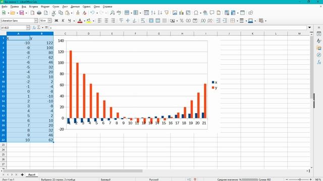Image resolution: width=323 pixels, height=181 pixels.
Task: Click the Format as percent icon
Action: [x=182, y=21]
